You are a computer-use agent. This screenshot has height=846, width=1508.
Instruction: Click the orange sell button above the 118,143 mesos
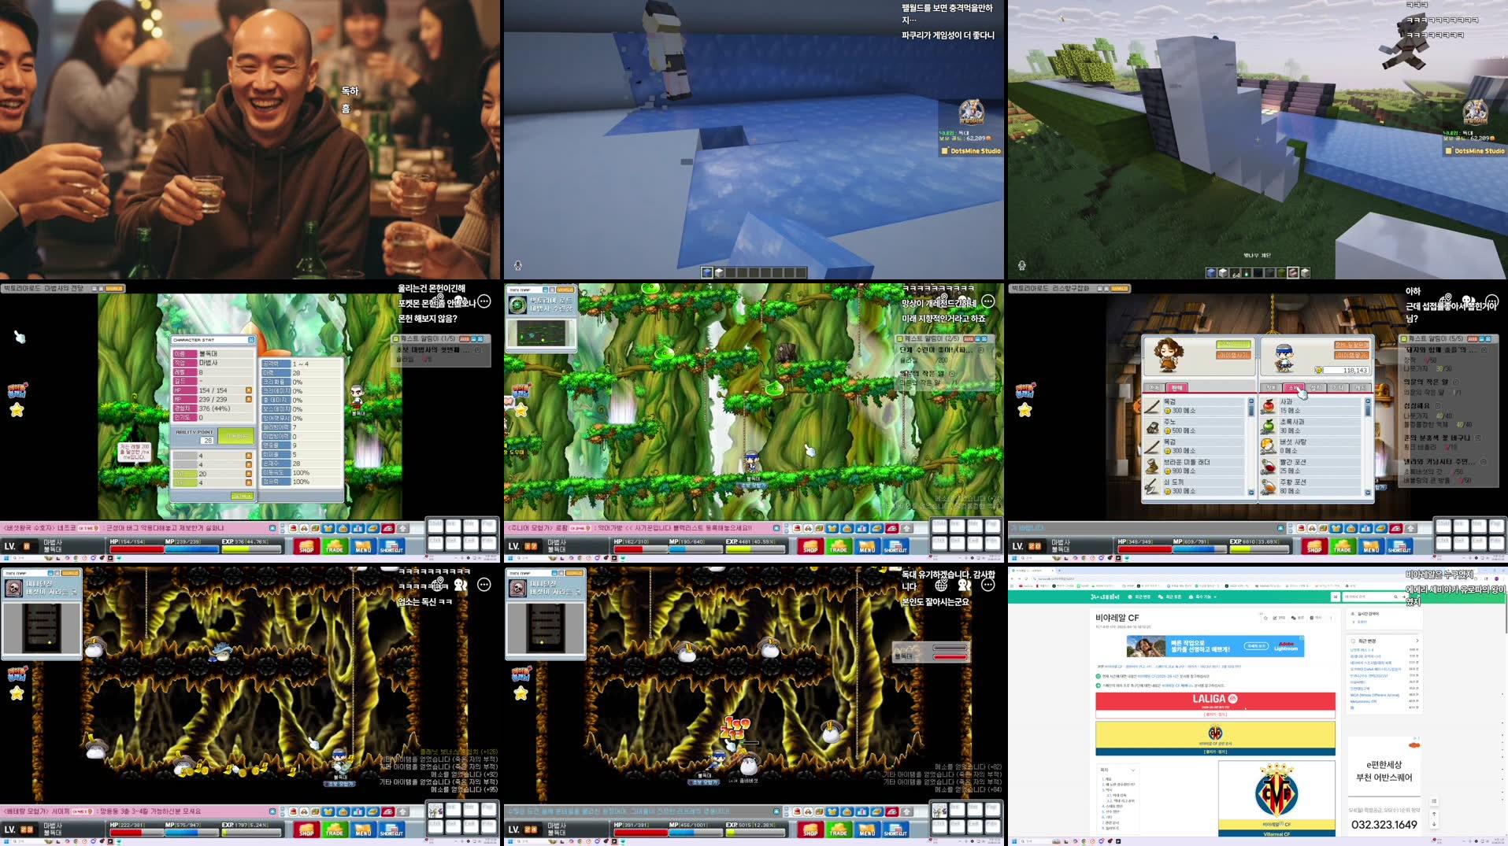(x=1351, y=355)
